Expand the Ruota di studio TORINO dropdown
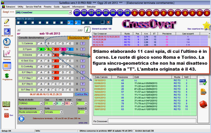211x133 pixels. (41, 103)
